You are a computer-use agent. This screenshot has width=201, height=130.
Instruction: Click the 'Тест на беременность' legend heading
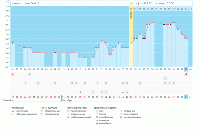77,108
